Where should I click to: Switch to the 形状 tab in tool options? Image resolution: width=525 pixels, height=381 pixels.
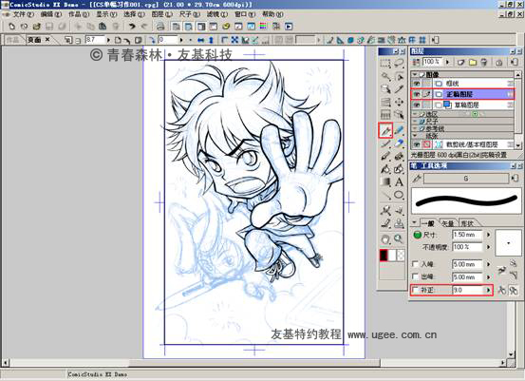[x=467, y=223]
